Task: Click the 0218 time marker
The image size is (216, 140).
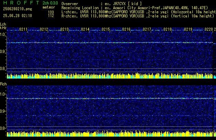Action: [x=168, y=29]
